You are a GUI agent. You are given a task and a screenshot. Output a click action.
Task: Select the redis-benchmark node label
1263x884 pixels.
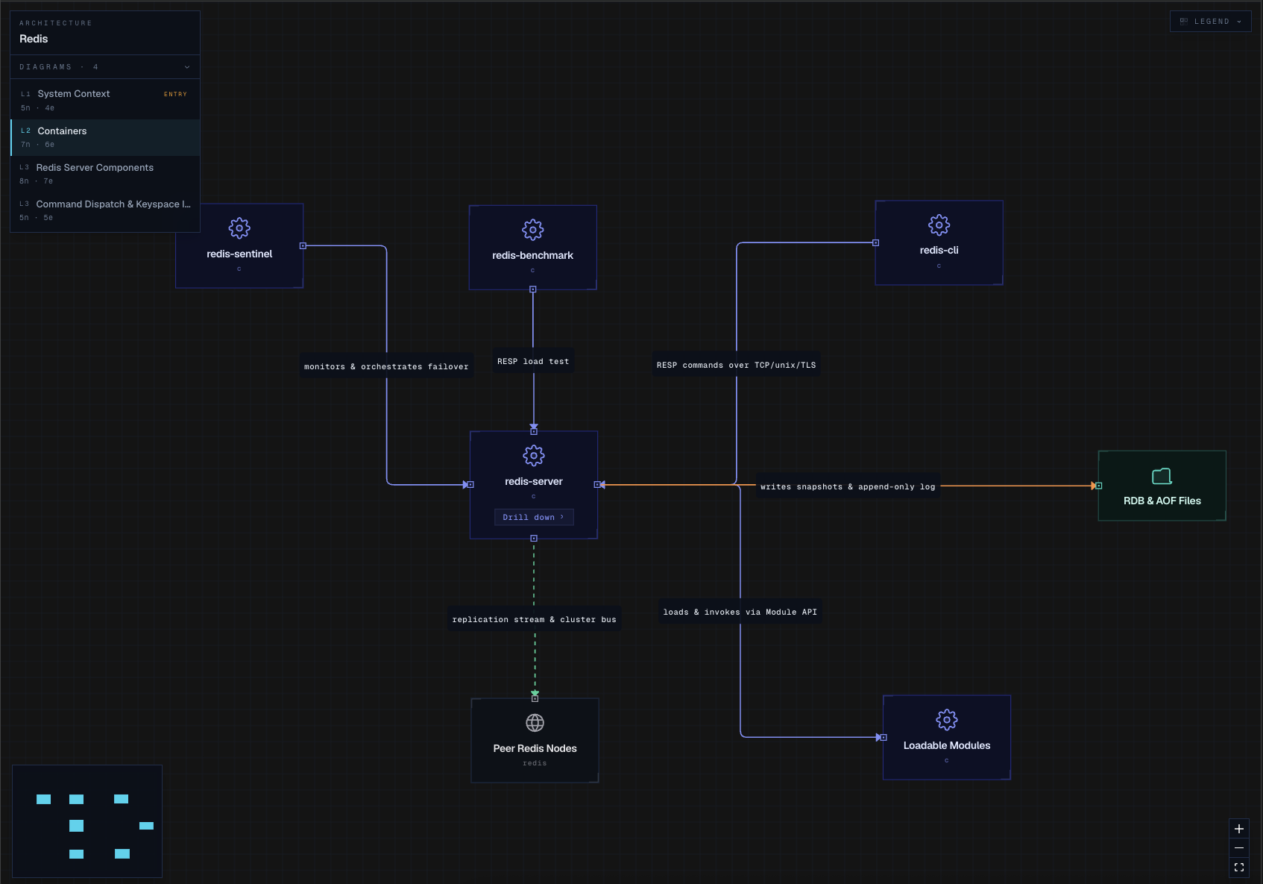[533, 256]
